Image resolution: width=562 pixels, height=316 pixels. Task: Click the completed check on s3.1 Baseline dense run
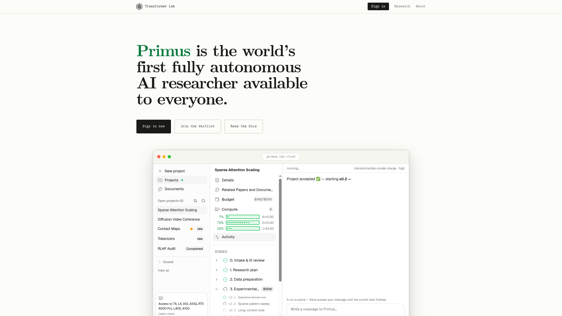coord(225,297)
